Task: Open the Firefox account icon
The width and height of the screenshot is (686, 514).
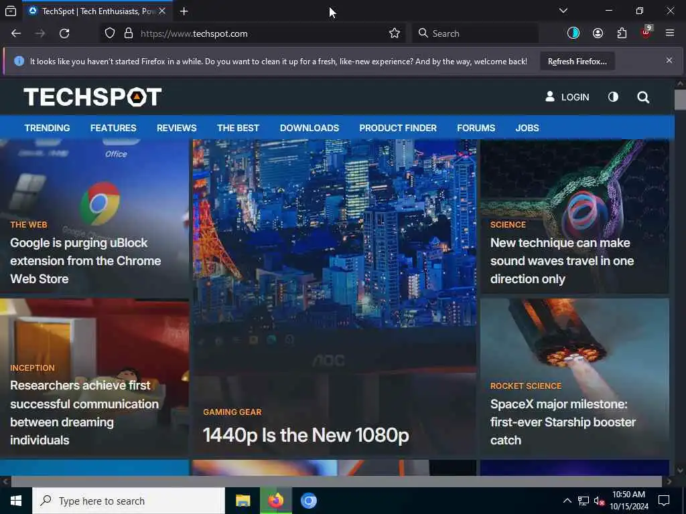Action: pos(598,33)
